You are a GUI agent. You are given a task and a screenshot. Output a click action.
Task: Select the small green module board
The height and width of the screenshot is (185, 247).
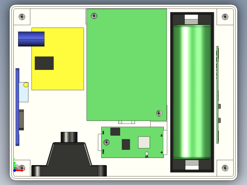point(133,142)
